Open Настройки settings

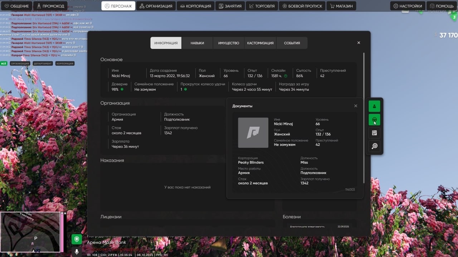(408, 6)
